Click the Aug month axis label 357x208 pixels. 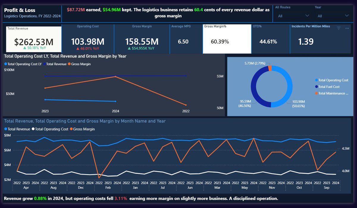tap(54, 188)
